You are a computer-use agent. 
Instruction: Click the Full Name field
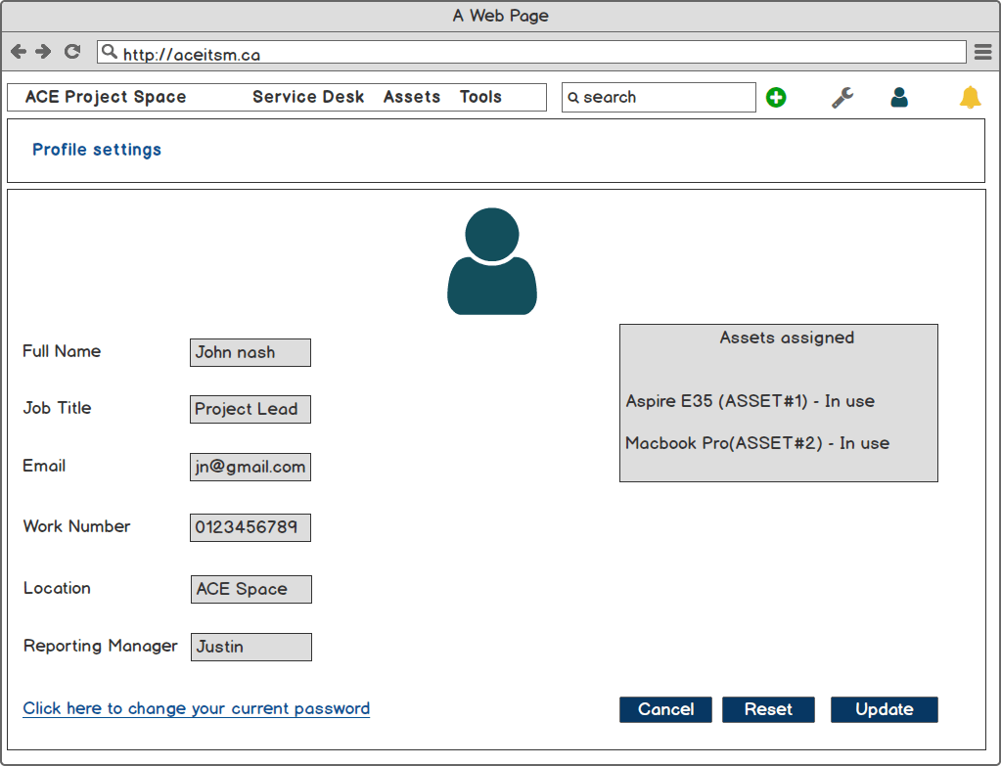pyautogui.click(x=250, y=352)
